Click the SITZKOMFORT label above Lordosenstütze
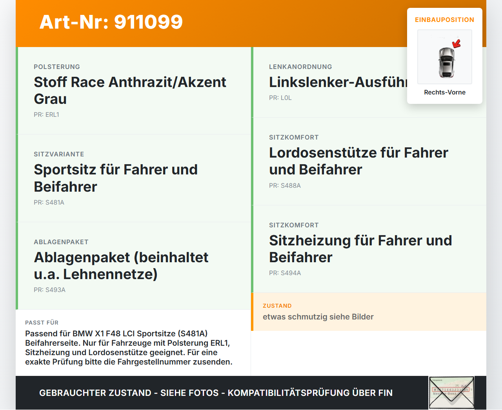Viewport: 502px width, 410px height. pyautogui.click(x=294, y=137)
